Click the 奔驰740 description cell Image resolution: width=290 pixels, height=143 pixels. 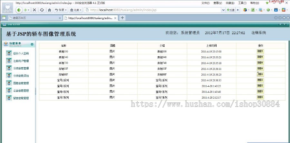pos(162,63)
